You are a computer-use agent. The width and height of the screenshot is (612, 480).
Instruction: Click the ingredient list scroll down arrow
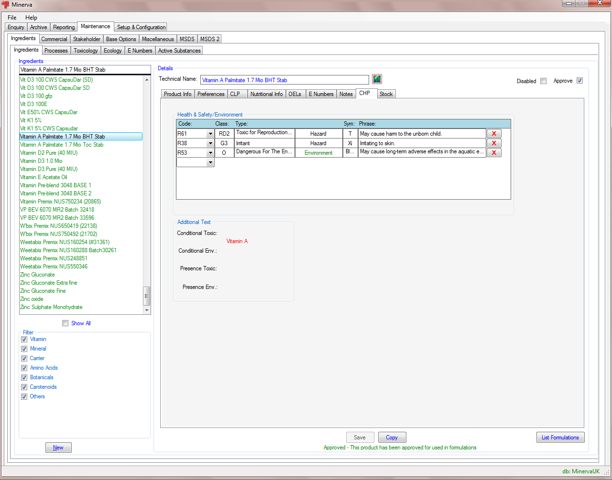tap(147, 310)
